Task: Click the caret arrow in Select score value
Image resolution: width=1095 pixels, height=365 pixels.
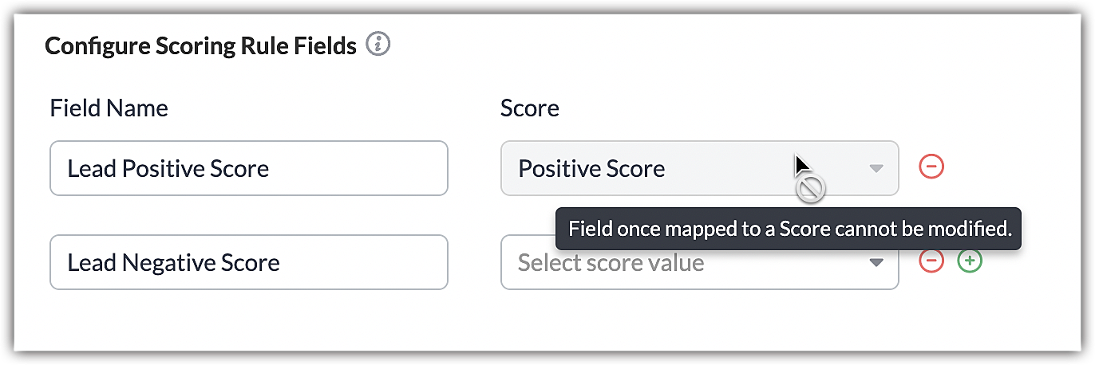Action: [876, 262]
